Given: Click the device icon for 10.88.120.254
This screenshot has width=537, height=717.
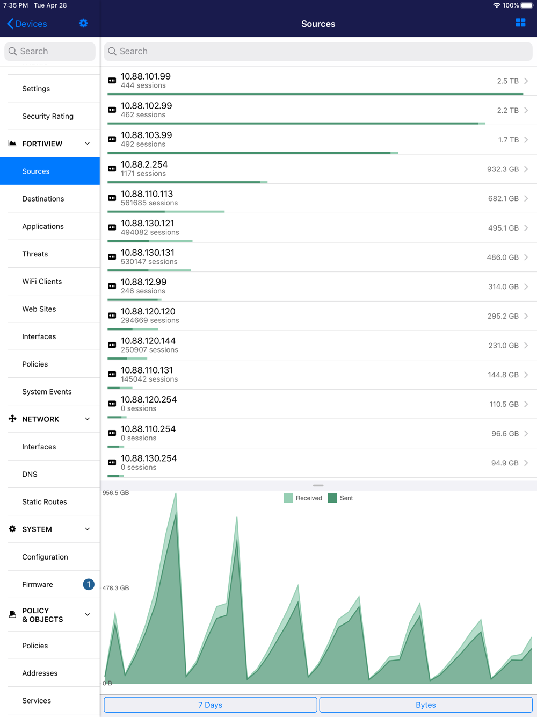Looking at the screenshot, I should 112,404.
